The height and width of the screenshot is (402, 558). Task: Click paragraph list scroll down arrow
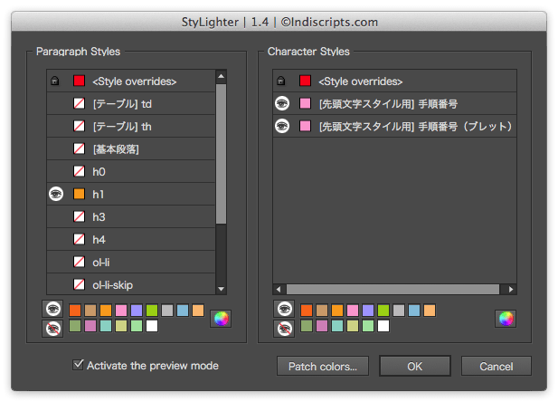pyautogui.click(x=221, y=289)
